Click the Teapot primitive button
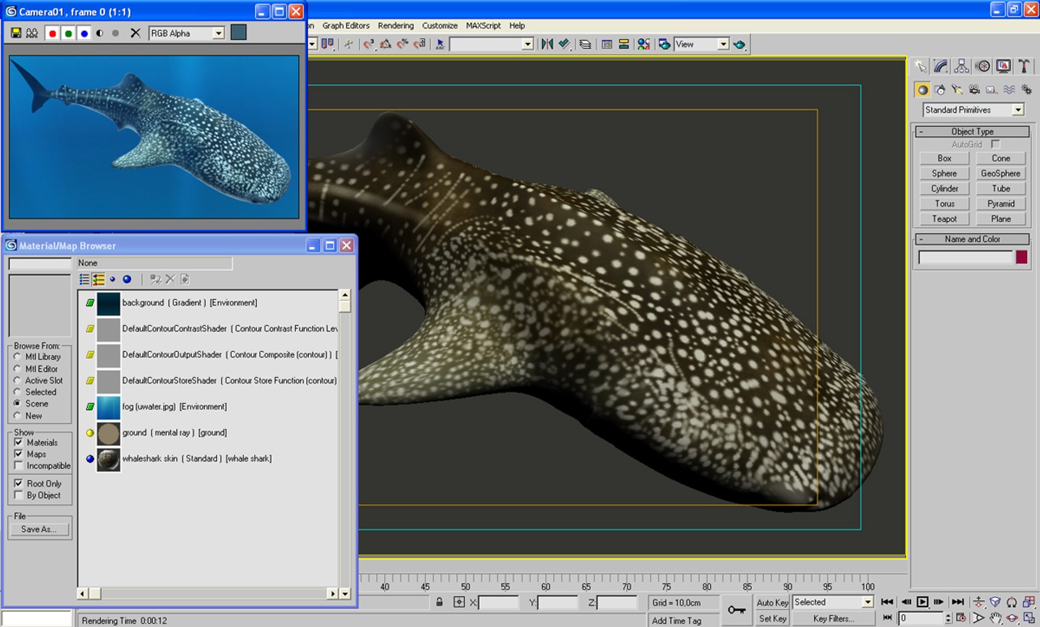The height and width of the screenshot is (627, 1040). pos(944,219)
